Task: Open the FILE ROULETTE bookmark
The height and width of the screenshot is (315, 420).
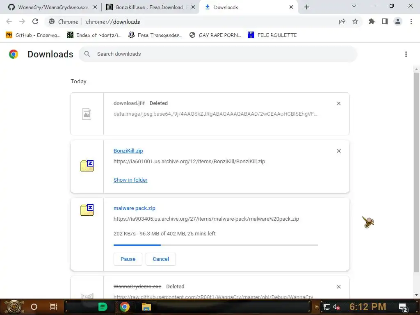Action: (x=272, y=35)
